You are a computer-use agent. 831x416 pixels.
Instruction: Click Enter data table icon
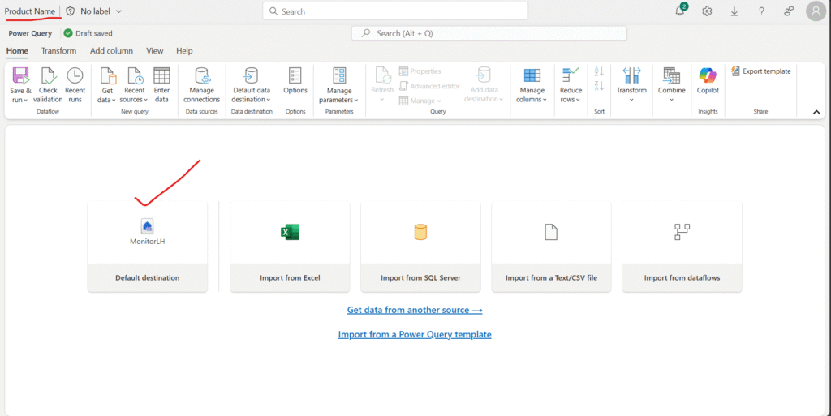point(161,75)
